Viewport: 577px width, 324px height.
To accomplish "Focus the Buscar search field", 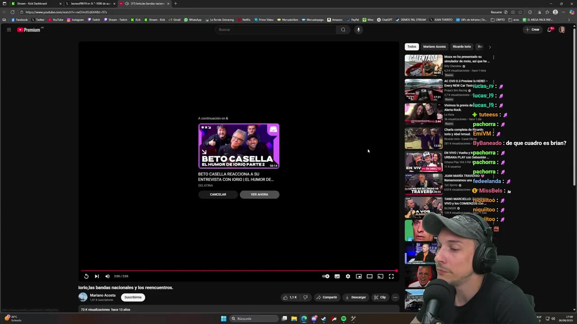I will (x=275, y=30).
